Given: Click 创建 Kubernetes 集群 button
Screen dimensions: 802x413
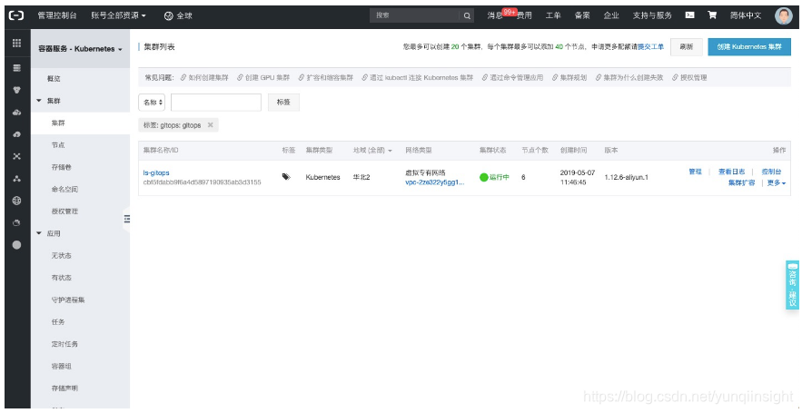Looking at the screenshot, I should 749,46.
